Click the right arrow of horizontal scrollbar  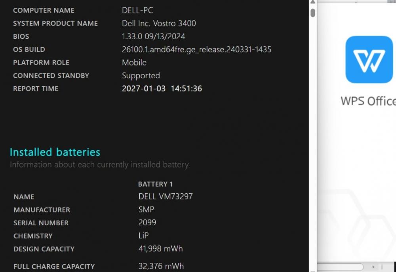[x=373, y=267]
